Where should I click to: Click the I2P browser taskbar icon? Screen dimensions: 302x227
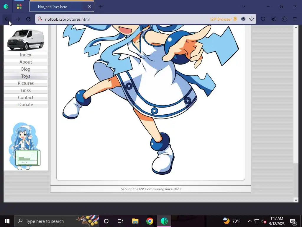[164, 221]
